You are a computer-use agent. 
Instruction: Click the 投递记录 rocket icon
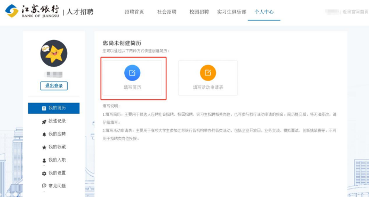44,122
